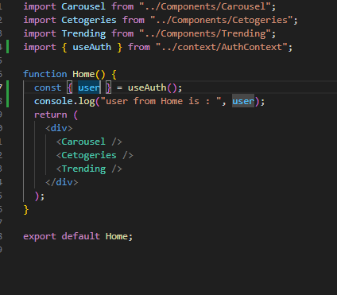Screen dimensions: 337x295
Task: Click the "../Components/Carousel" path string
Action: pos(205,6)
